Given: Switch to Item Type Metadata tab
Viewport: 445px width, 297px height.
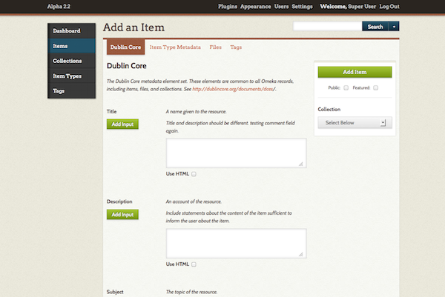Looking at the screenshot, I should (175, 47).
